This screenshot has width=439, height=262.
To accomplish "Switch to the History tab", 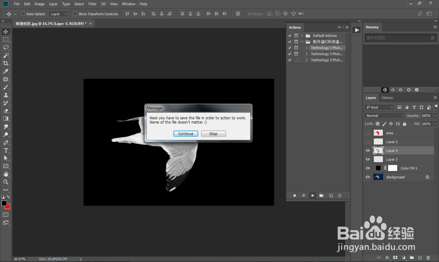I will click(x=387, y=98).
